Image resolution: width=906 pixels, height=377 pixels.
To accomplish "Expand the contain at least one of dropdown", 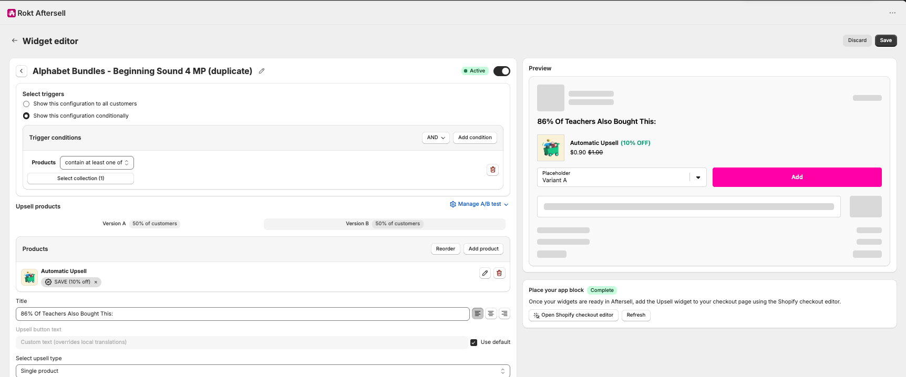I will point(97,163).
